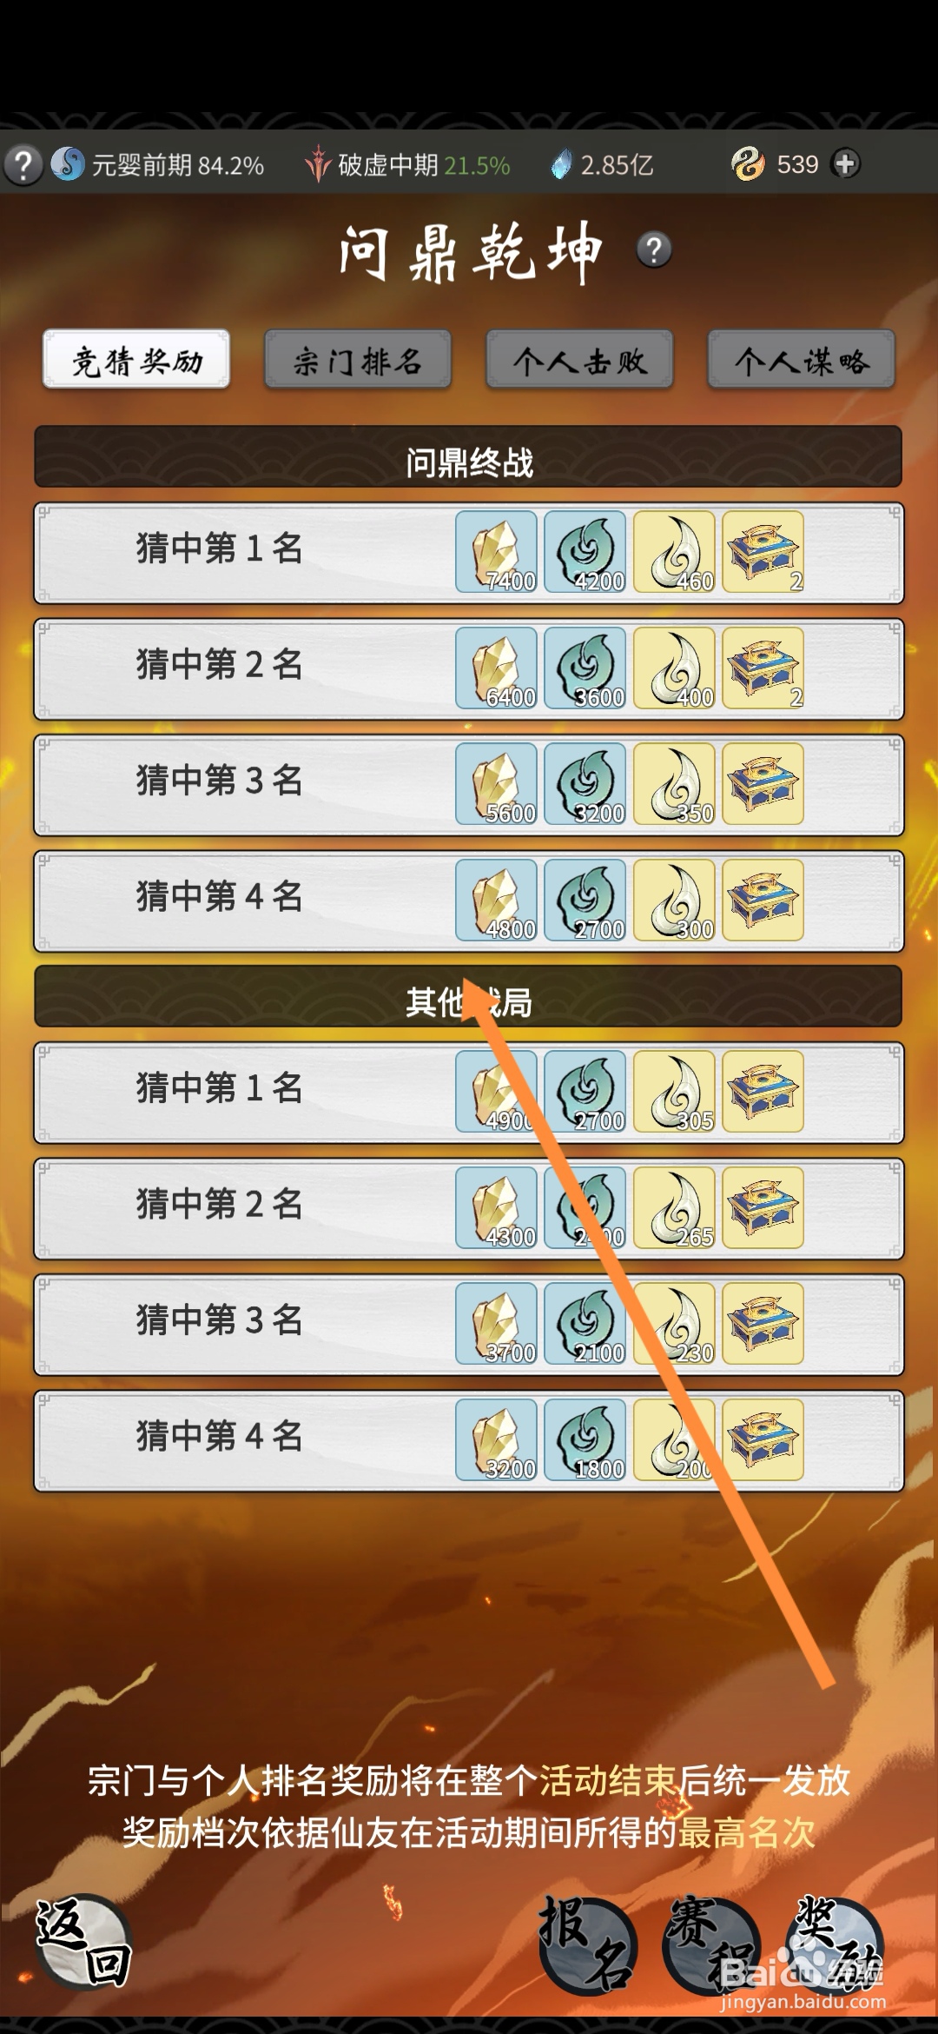Tap the 305 crescent icon under 其他战局
938x2034 pixels.
(x=674, y=1092)
